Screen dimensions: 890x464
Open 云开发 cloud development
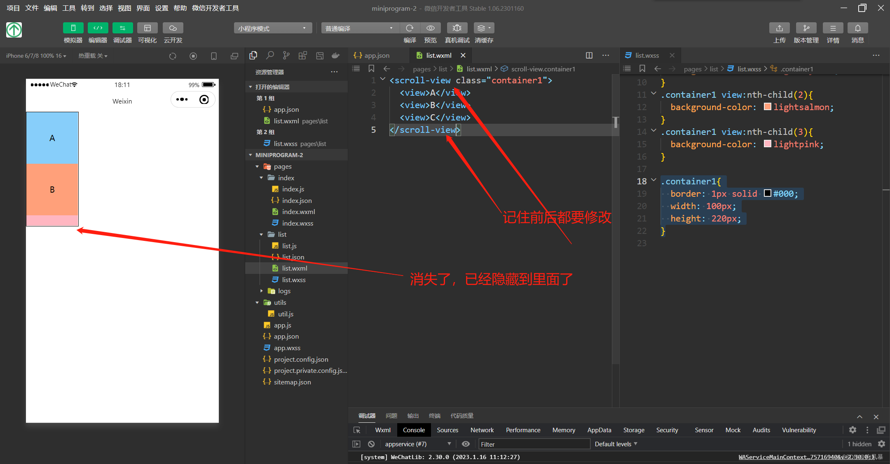[x=173, y=33]
